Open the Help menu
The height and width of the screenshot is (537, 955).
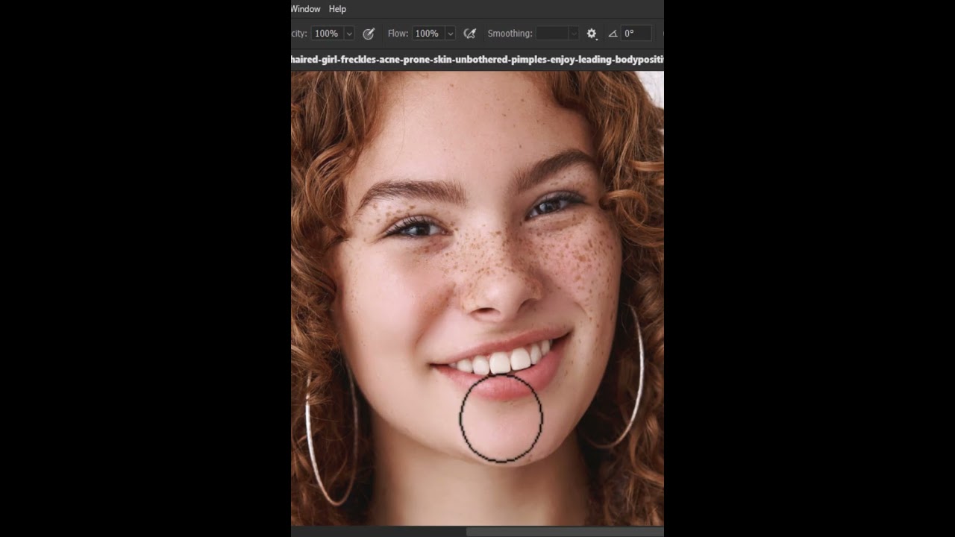pos(337,9)
